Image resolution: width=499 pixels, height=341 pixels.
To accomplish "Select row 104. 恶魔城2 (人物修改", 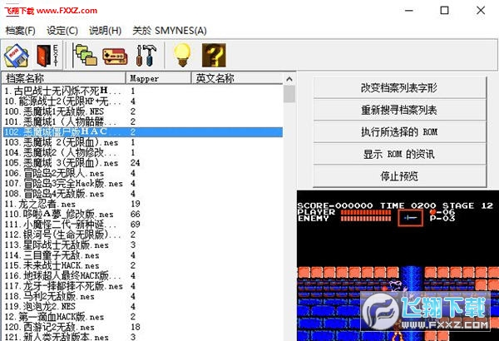I will click(x=142, y=152).
